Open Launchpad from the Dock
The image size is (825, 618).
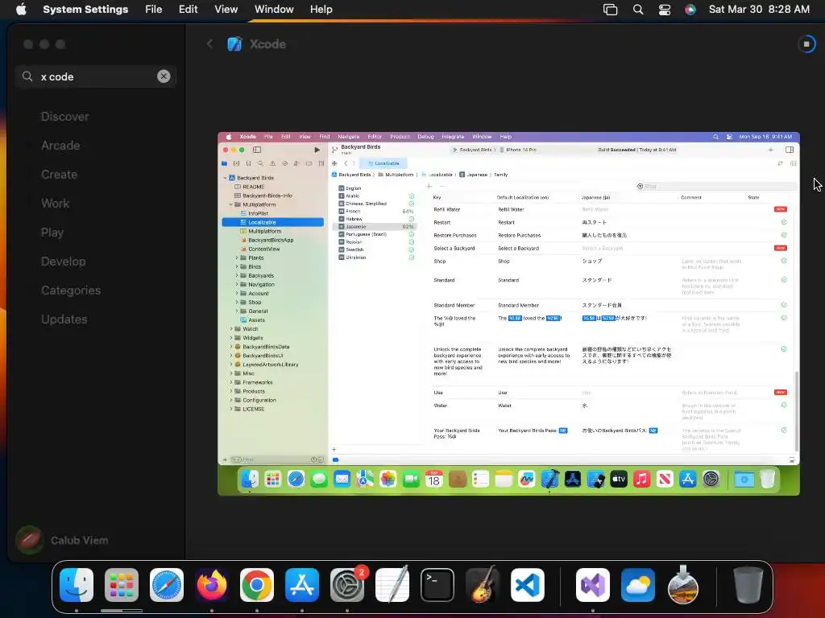(x=122, y=585)
